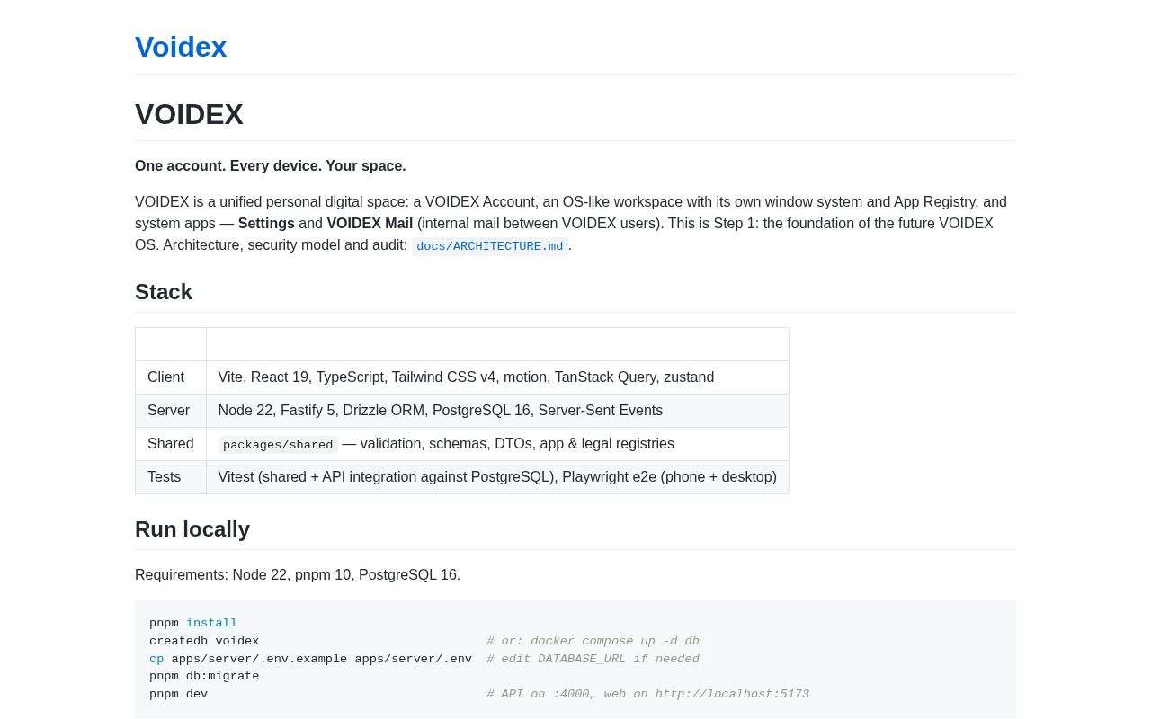Click the 'Requirements: Node 22, pnpm 10' line
1151x719 pixels.
click(x=298, y=575)
